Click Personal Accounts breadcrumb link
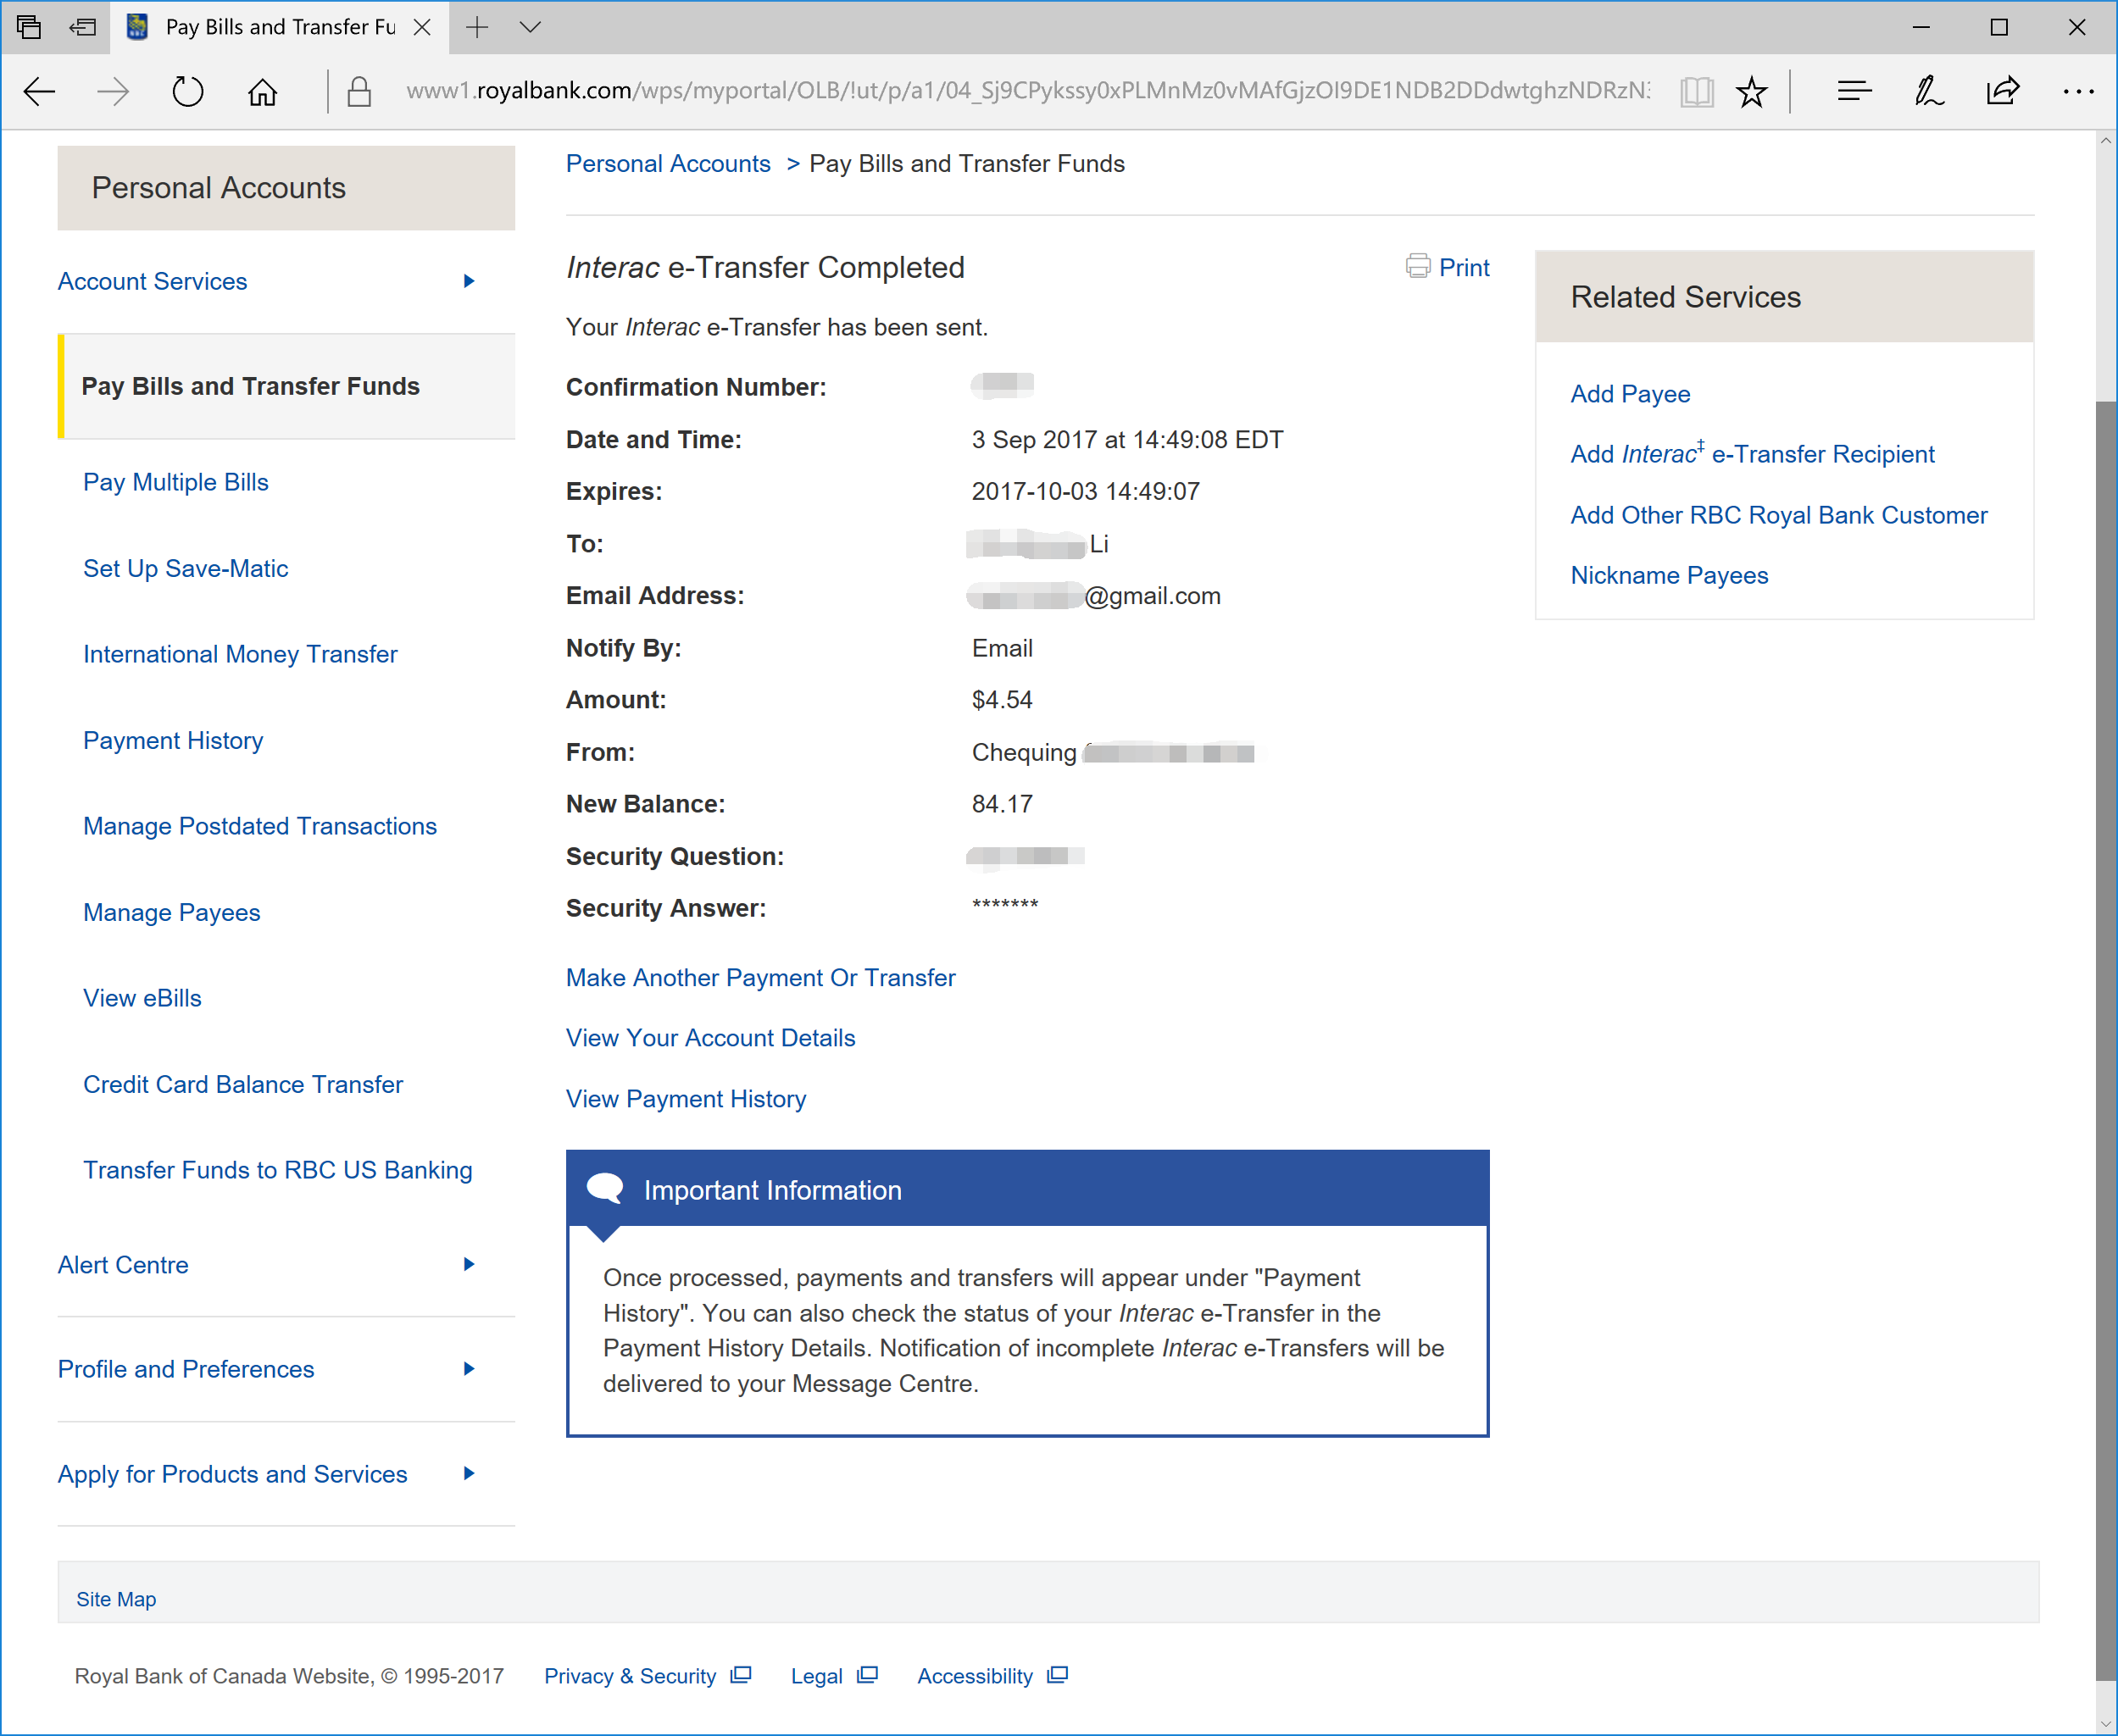The height and width of the screenshot is (1736, 2118). tap(669, 164)
